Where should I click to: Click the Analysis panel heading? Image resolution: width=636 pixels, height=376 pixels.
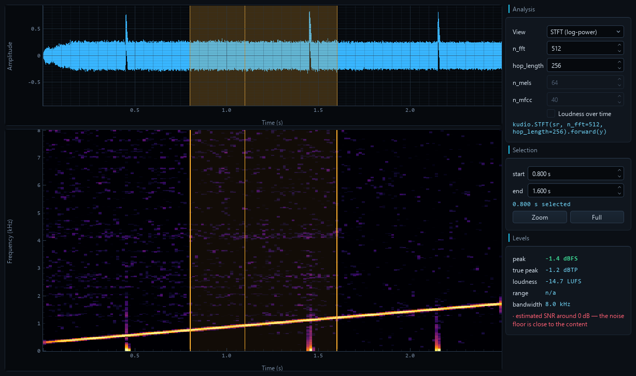(524, 9)
